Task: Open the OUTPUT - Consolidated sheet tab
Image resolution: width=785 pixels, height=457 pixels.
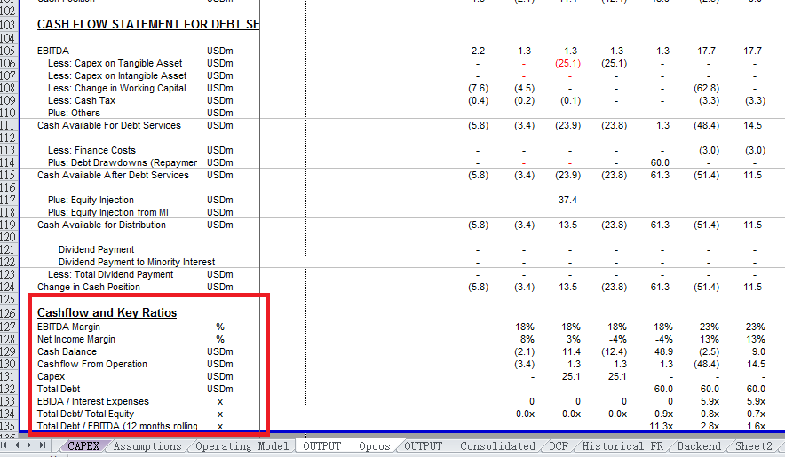Action: click(x=470, y=446)
